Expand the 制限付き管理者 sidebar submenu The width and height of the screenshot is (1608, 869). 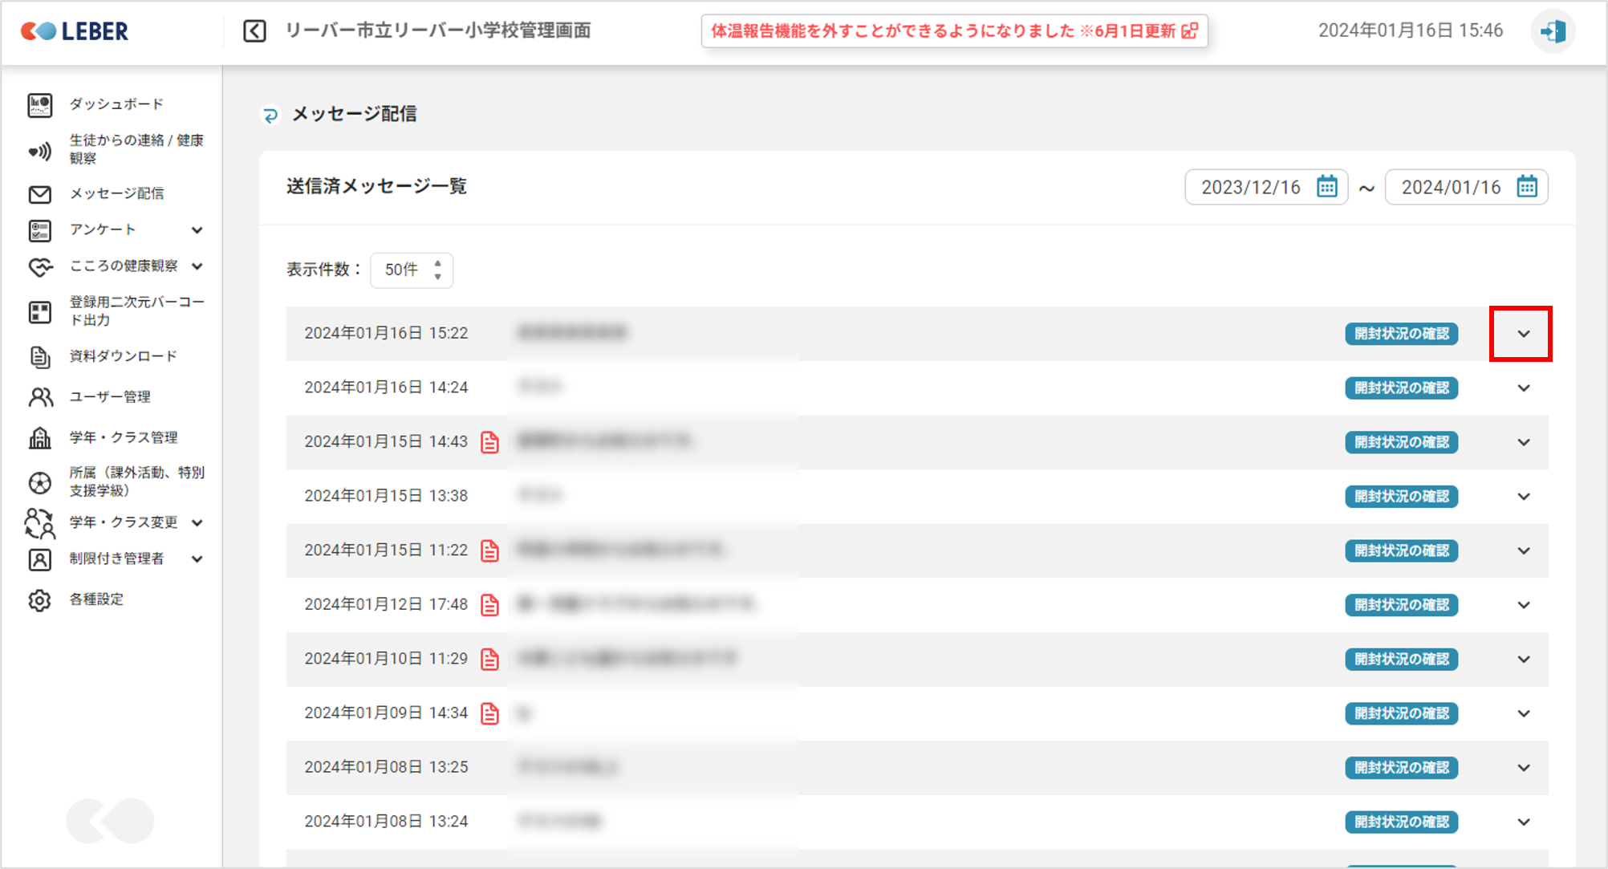click(197, 559)
